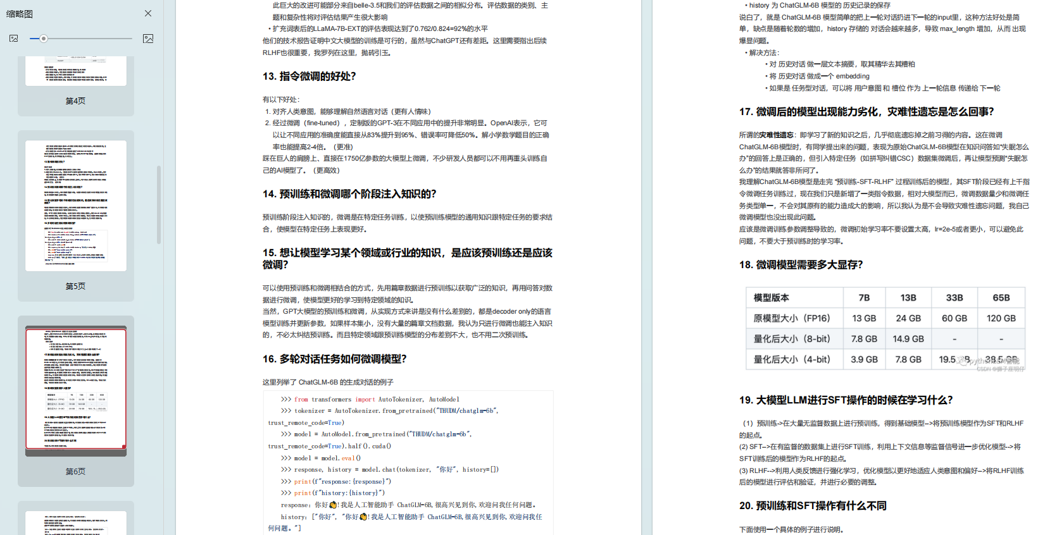Image resolution: width=1057 pixels, height=535 pixels.
Task: Click the 第4页 label
Action: 75,101
